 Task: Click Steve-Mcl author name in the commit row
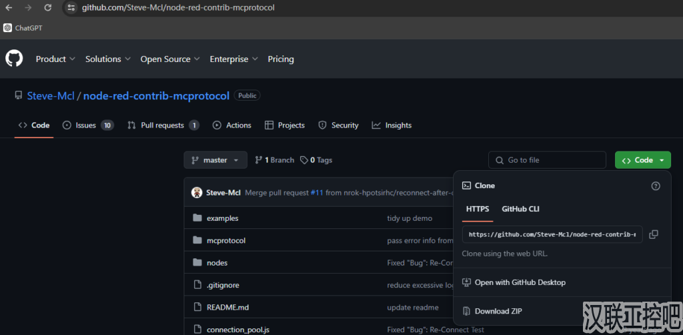223,193
